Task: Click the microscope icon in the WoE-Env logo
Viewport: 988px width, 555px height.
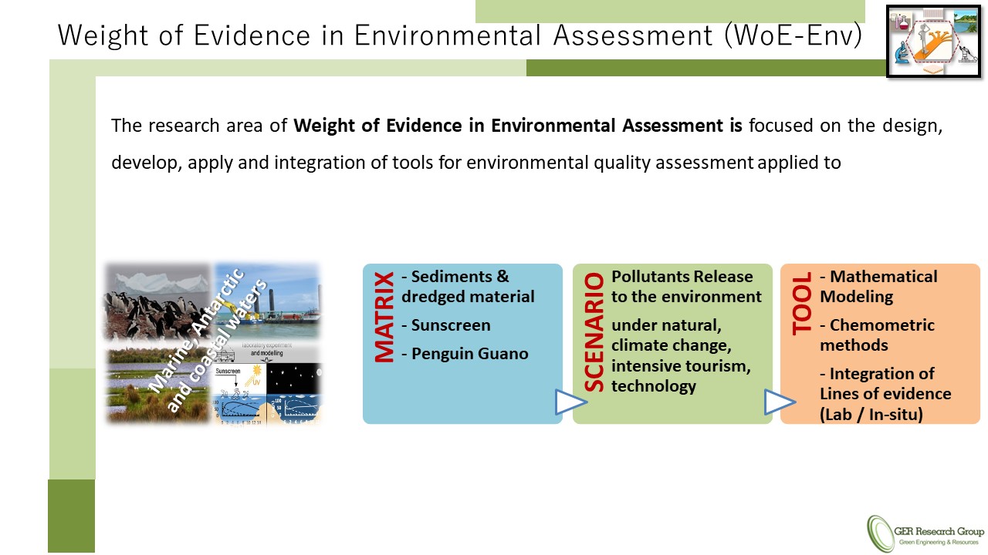Action: tap(902, 53)
